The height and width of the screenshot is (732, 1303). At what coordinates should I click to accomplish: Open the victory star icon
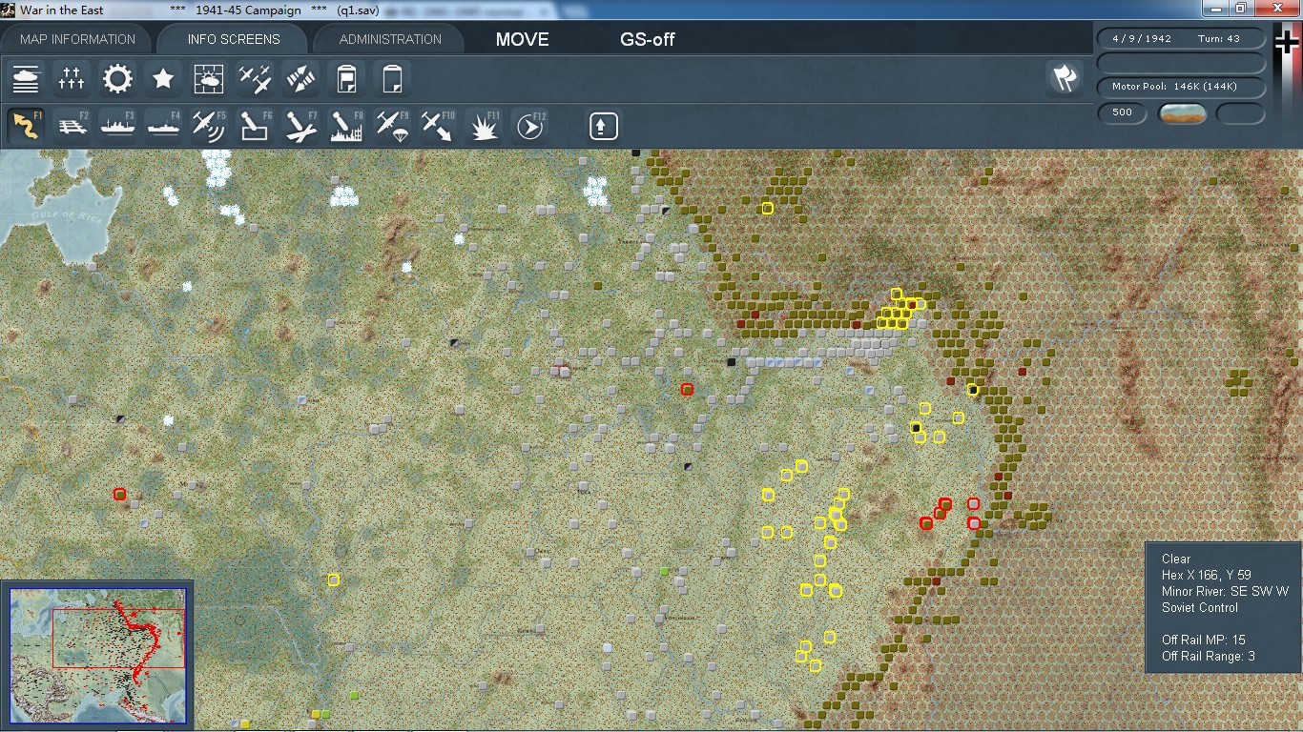163,79
